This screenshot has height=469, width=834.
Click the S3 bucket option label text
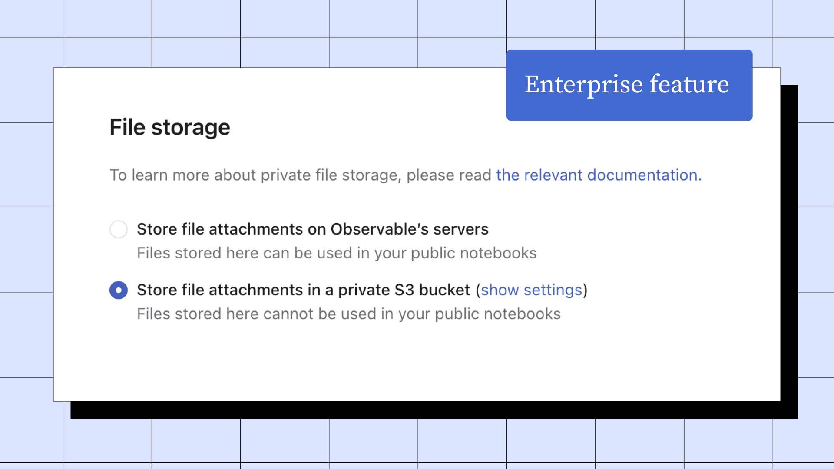point(305,290)
